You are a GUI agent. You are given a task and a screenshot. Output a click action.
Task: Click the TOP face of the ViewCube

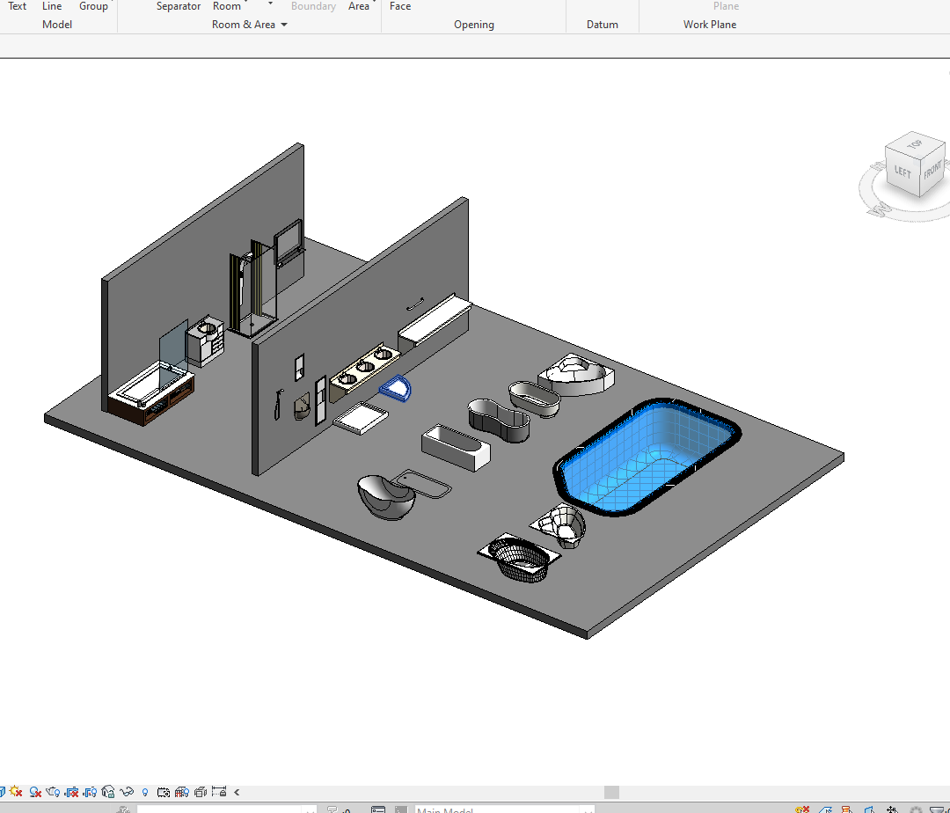pyautogui.click(x=914, y=143)
